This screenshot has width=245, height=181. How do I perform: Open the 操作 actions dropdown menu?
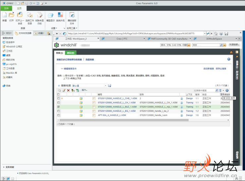pyautogui.click(x=85, y=90)
